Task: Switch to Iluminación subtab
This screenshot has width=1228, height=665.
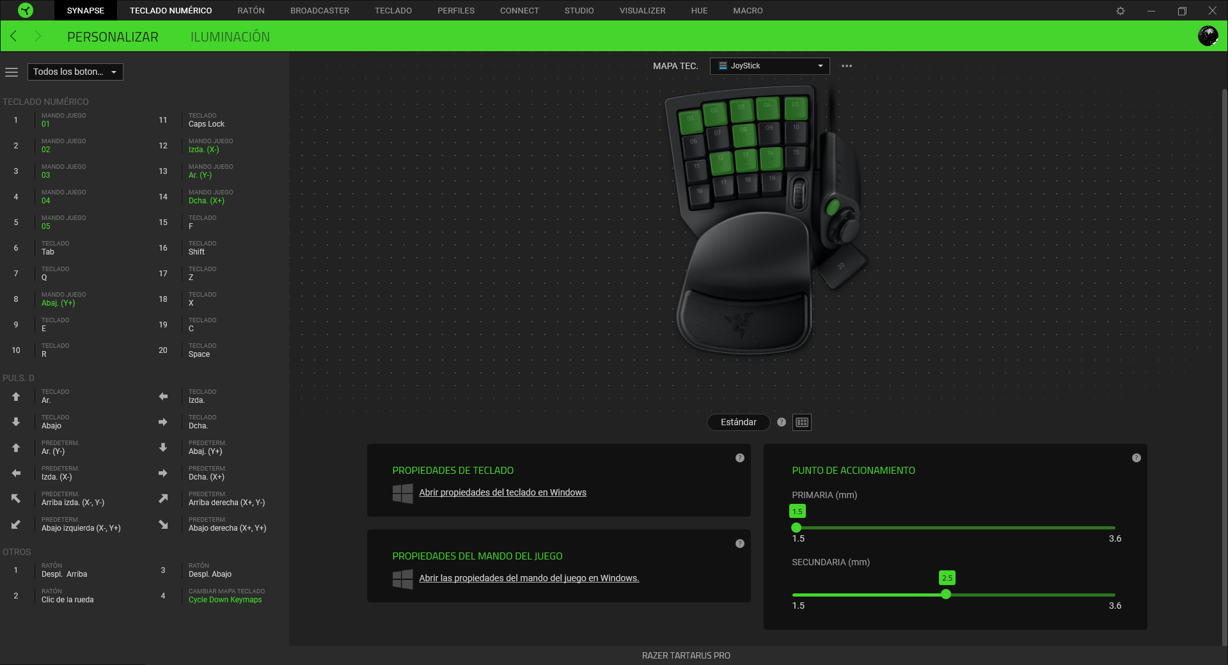Action: click(230, 37)
